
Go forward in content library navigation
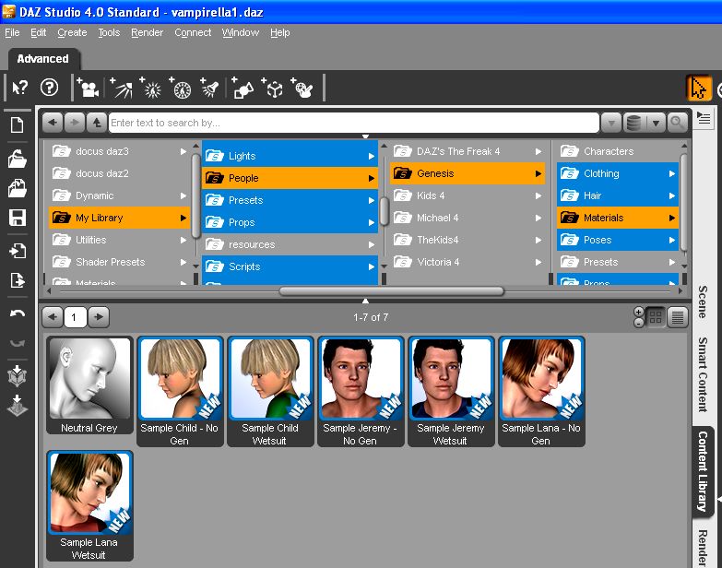click(x=75, y=123)
